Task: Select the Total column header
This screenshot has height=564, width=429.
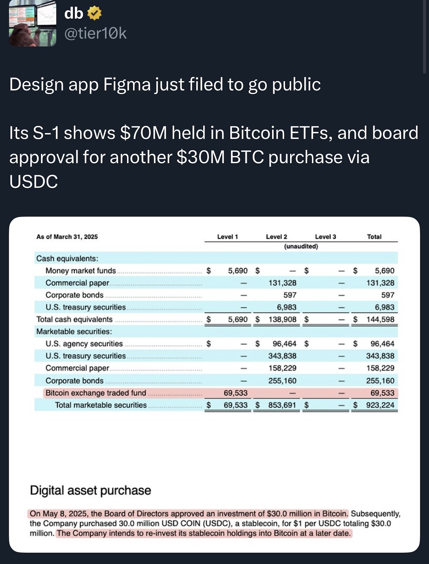Action: pos(375,237)
